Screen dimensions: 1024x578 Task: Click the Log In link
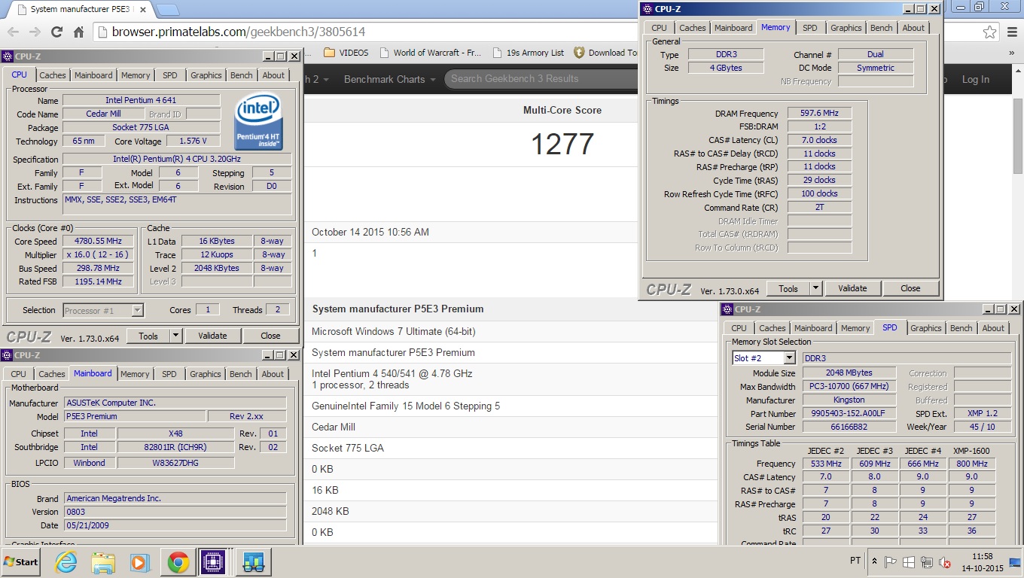(x=975, y=79)
